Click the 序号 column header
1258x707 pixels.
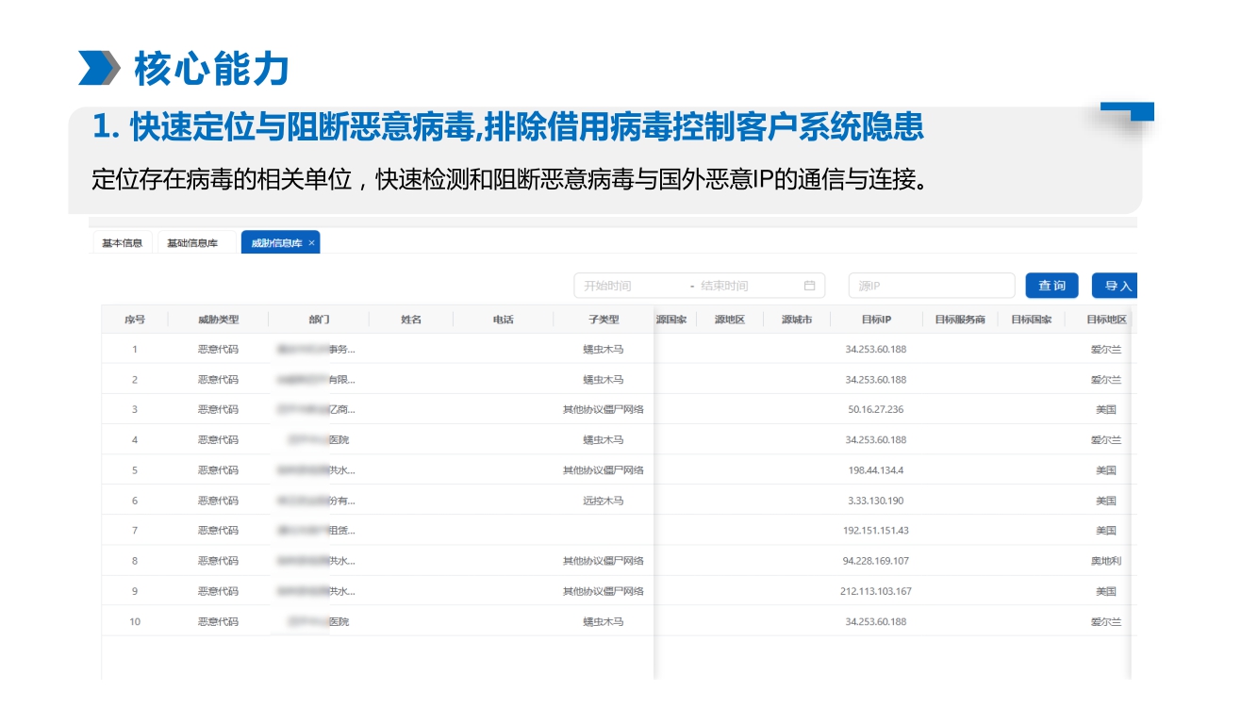(x=135, y=320)
